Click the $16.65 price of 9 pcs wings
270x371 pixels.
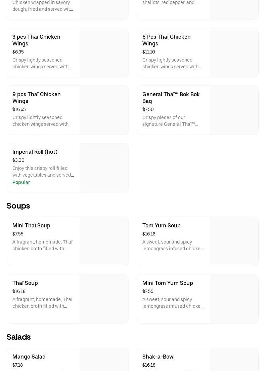pyautogui.click(x=19, y=109)
